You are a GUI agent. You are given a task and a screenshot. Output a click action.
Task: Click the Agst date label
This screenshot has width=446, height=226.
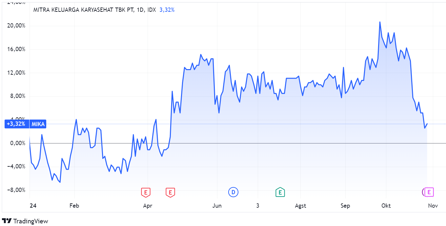[300, 206]
